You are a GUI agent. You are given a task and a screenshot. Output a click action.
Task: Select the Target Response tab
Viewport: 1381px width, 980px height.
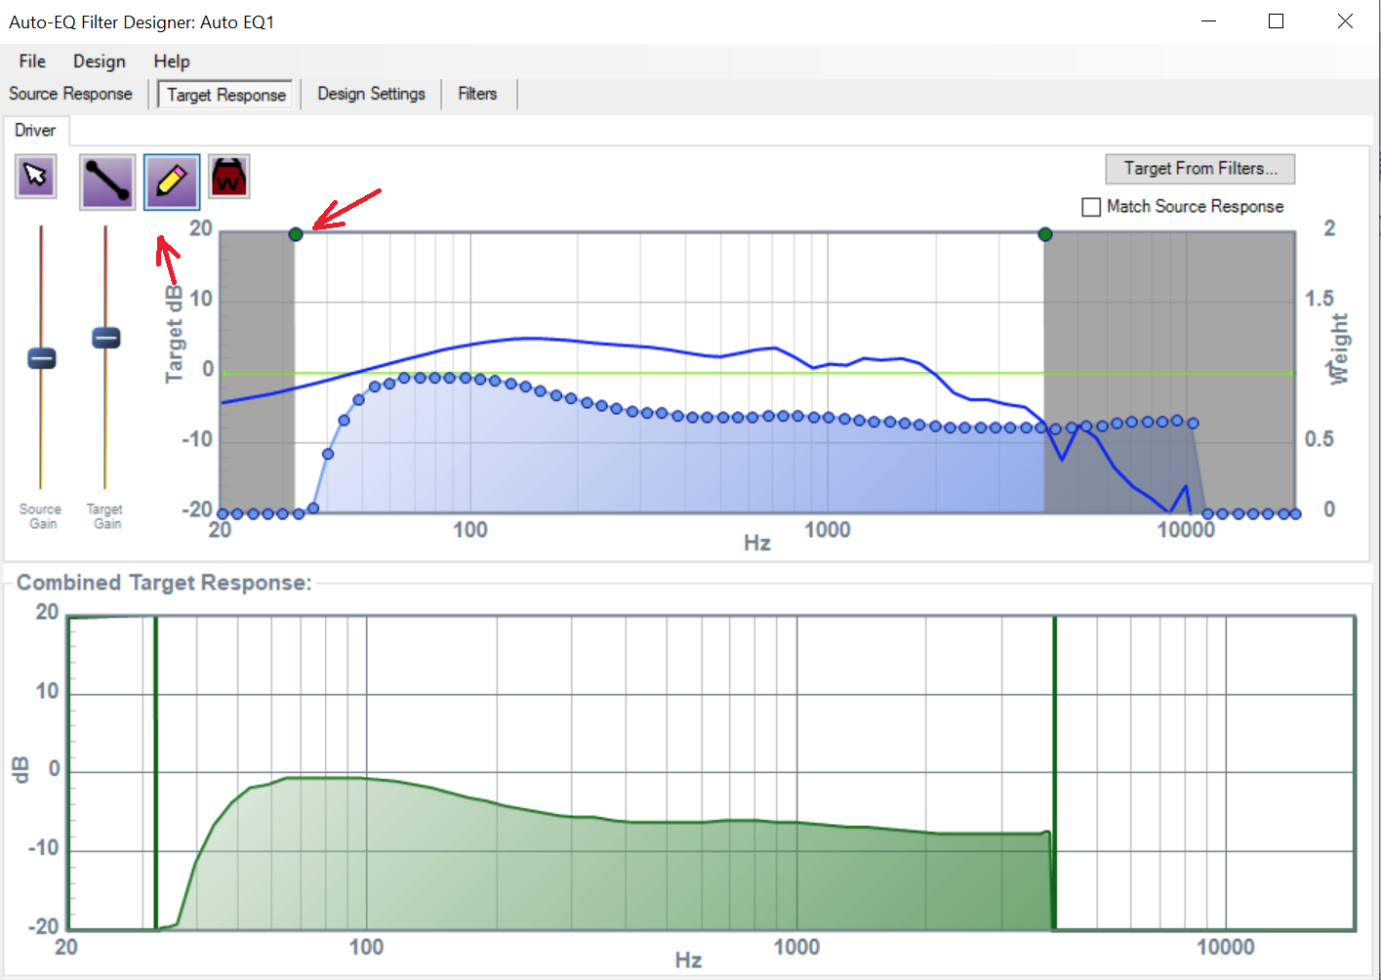pos(225,95)
